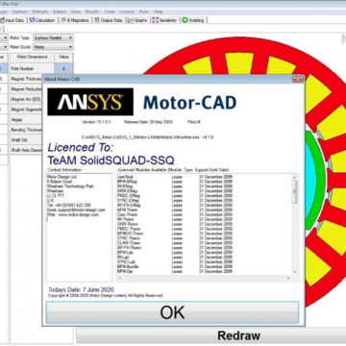Click the E-Magnetics tab icon
This screenshot has width=346, height=346.
pos(63,20)
